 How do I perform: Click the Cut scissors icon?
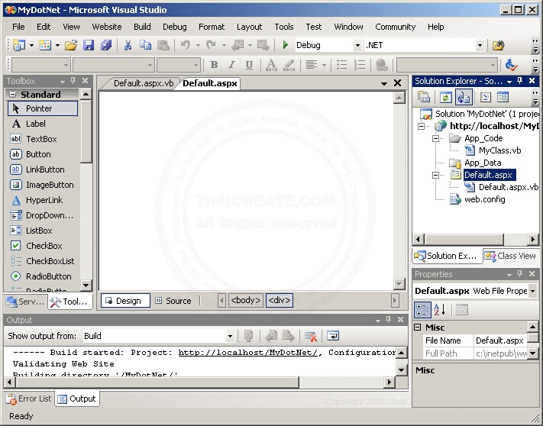click(x=128, y=45)
